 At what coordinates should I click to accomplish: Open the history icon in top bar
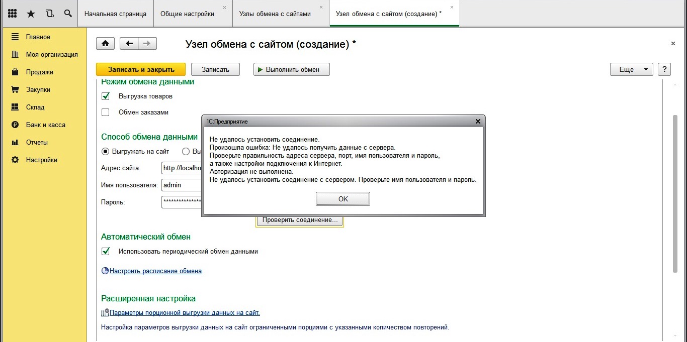pos(49,14)
